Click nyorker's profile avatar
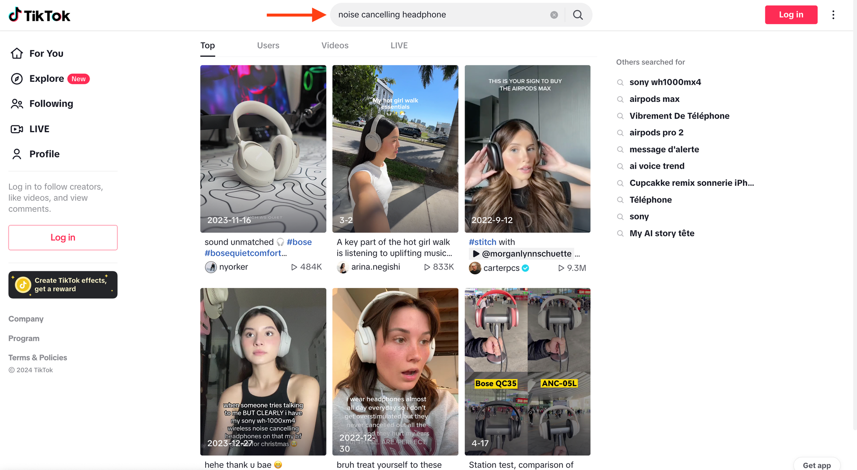 210,267
